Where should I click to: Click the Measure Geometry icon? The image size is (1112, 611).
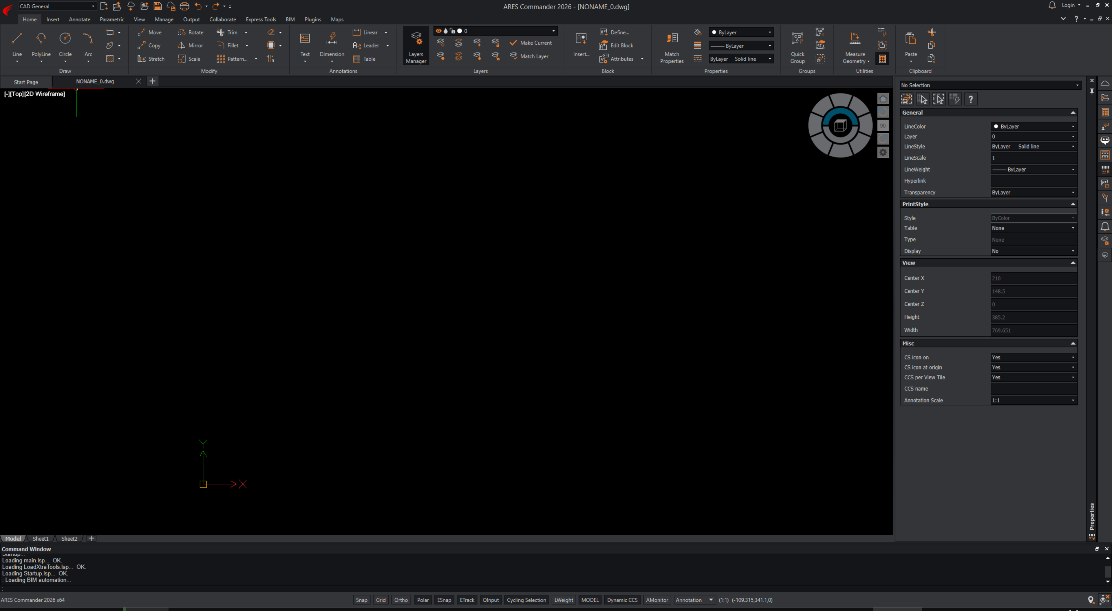(x=855, y=39)
